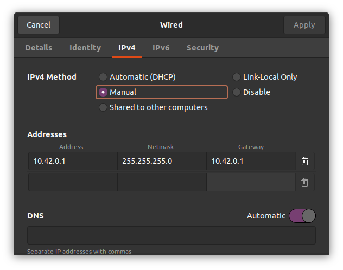This screenshot has height=270, width=343.
Task: Click the Apply button
Action: coord(304,25)
